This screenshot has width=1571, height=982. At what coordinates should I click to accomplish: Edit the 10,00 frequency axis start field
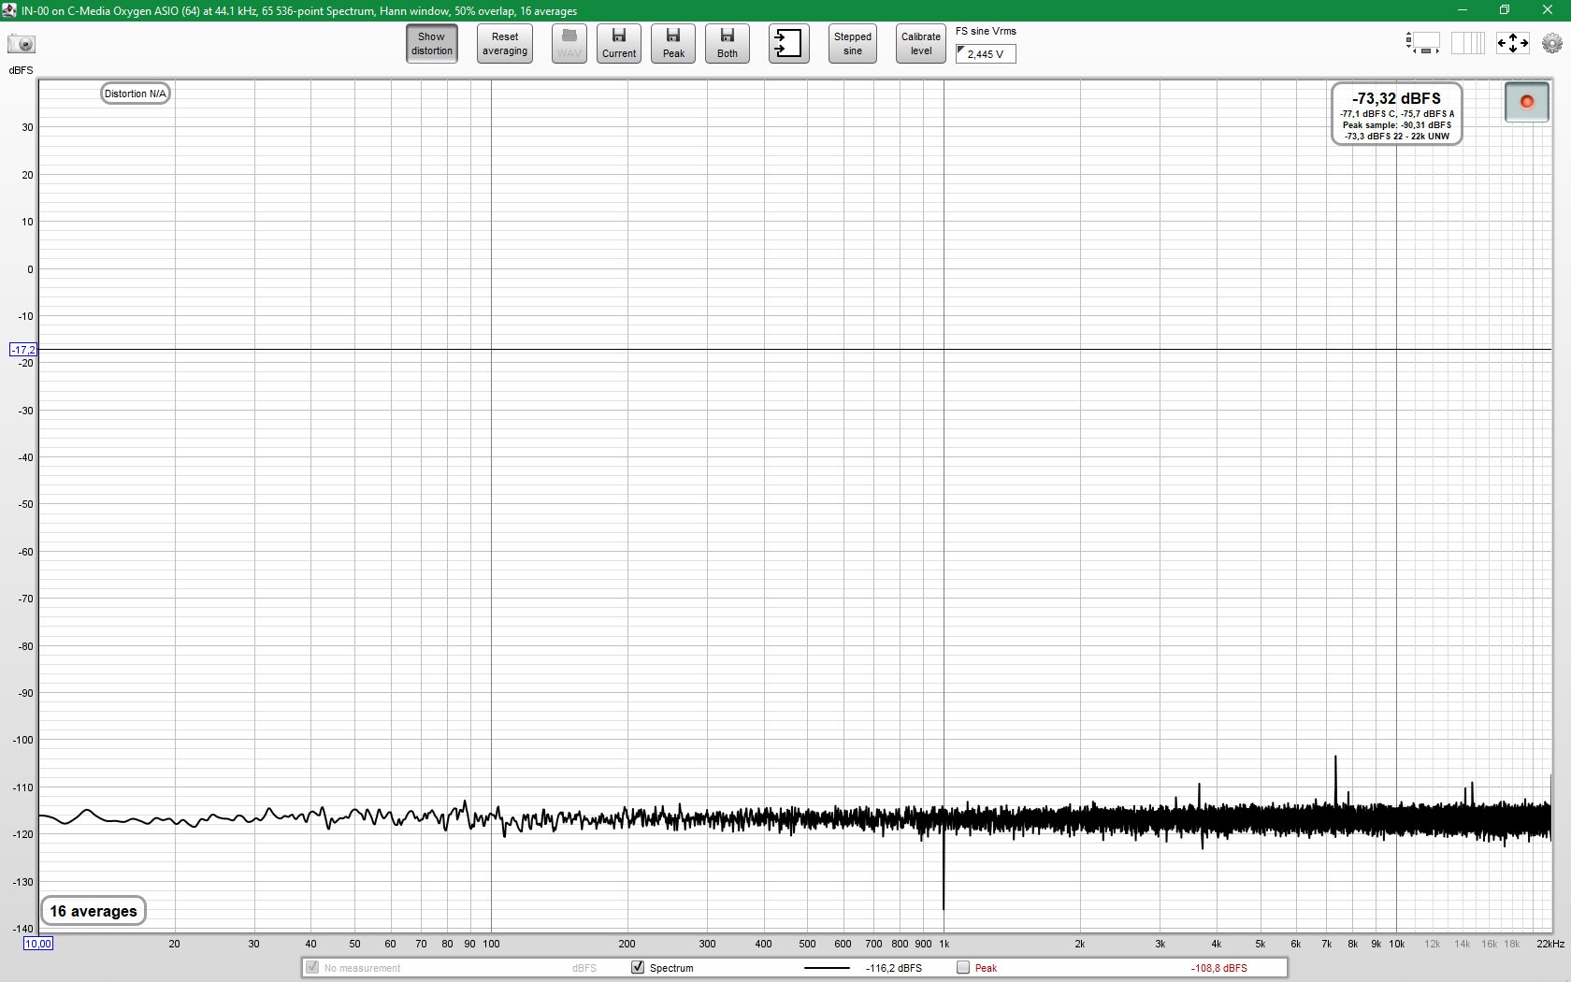pyautogui.click(x=38, y=944)
